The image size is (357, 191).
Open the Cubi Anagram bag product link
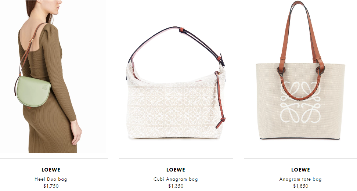tap(176, 179)
